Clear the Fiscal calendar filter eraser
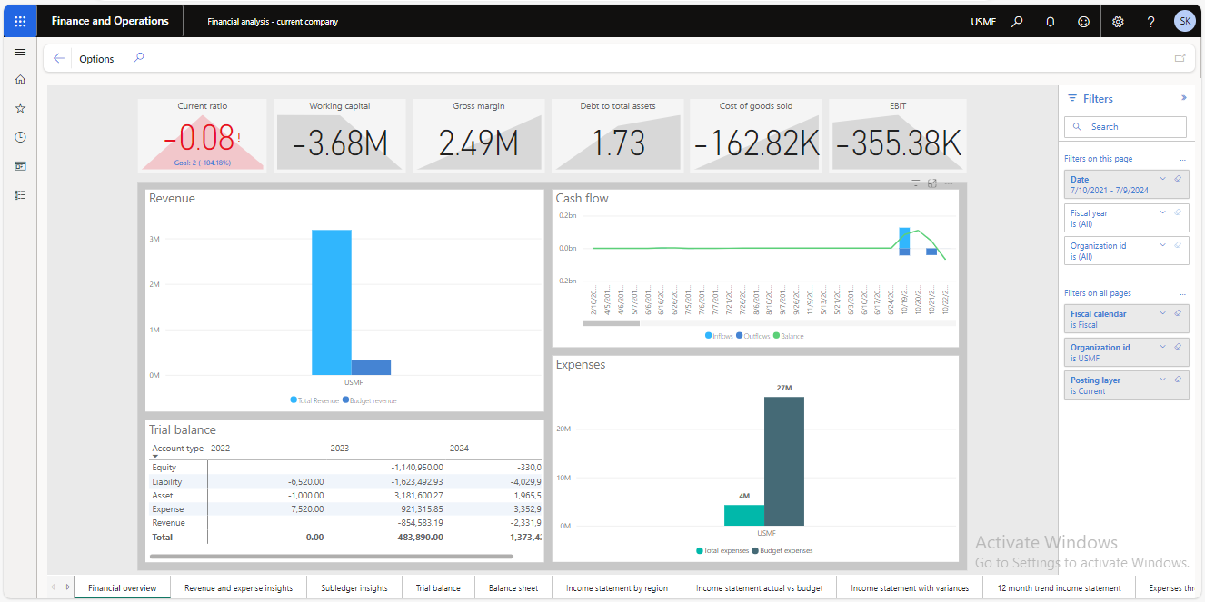 pos(1178,313)
